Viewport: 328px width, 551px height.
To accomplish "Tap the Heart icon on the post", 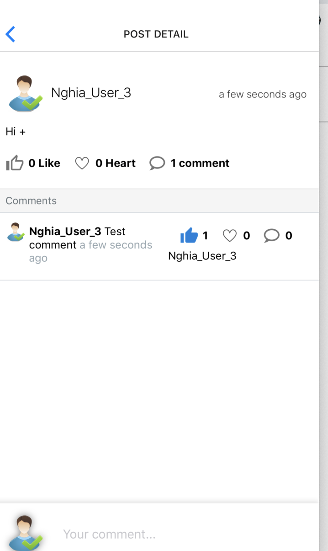I will click(82, 163).
